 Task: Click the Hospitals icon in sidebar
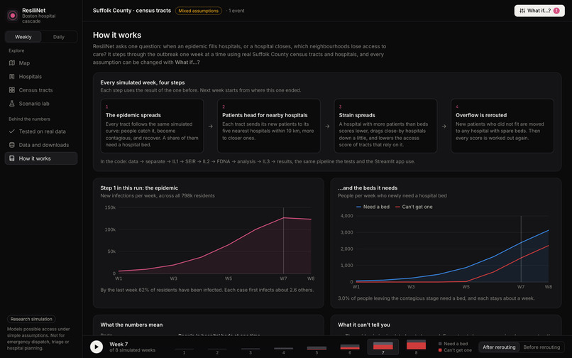click(x=11, y=76)
